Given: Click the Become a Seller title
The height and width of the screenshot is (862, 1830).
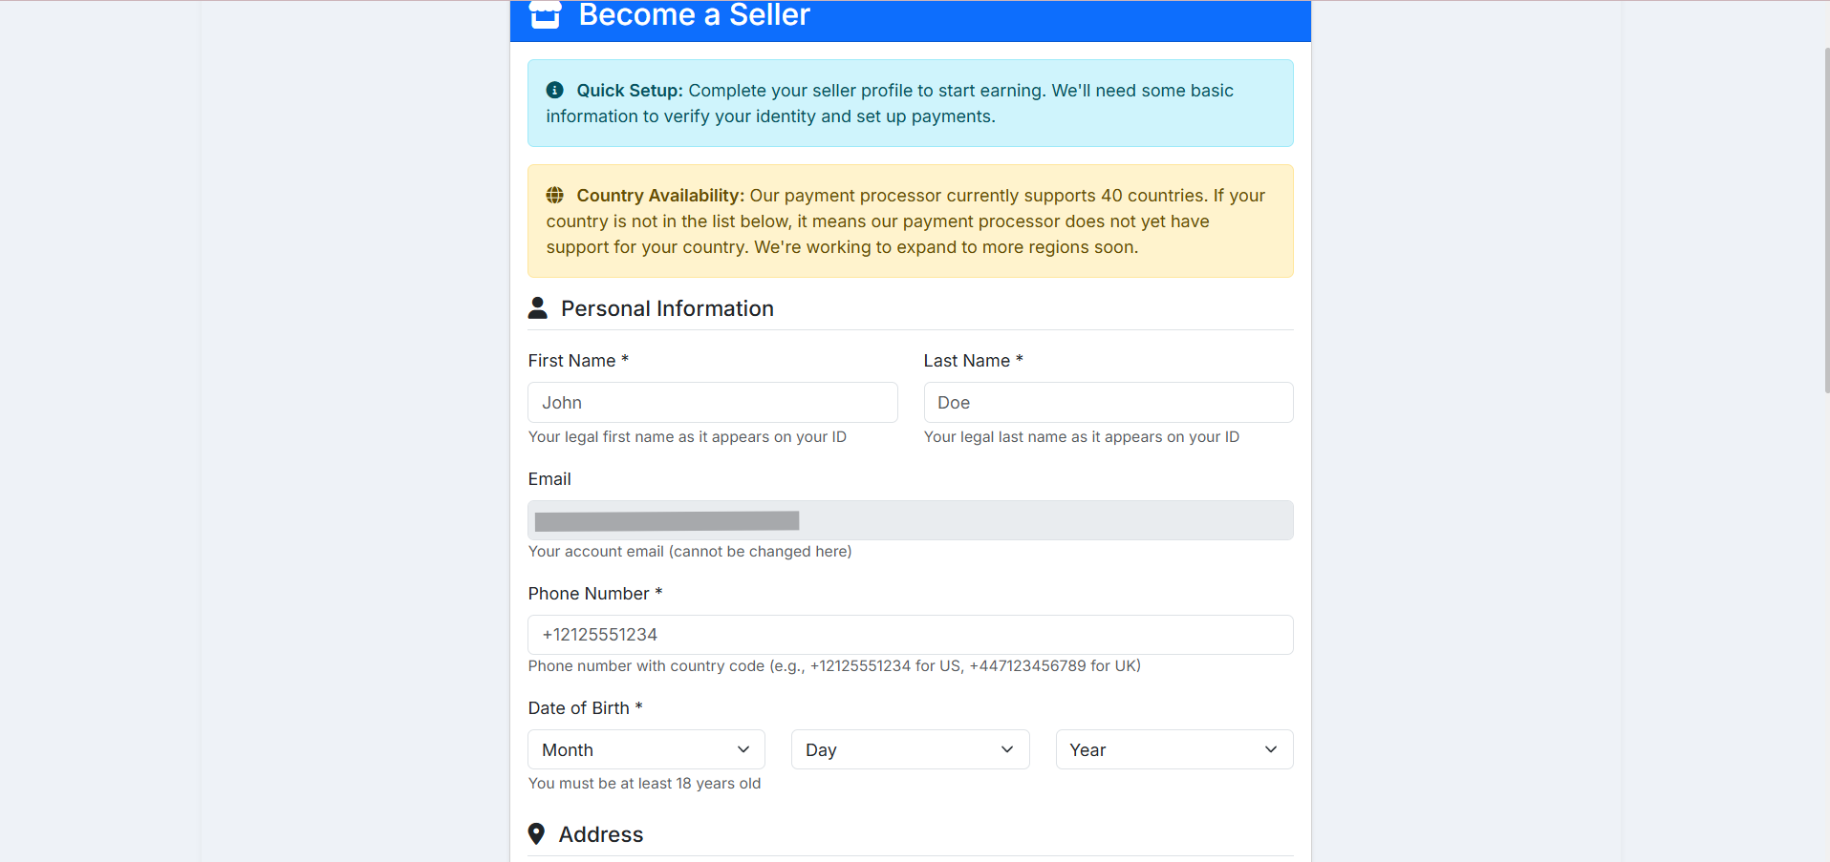Looking at the screenshot, I should click(x=694, y=15).
